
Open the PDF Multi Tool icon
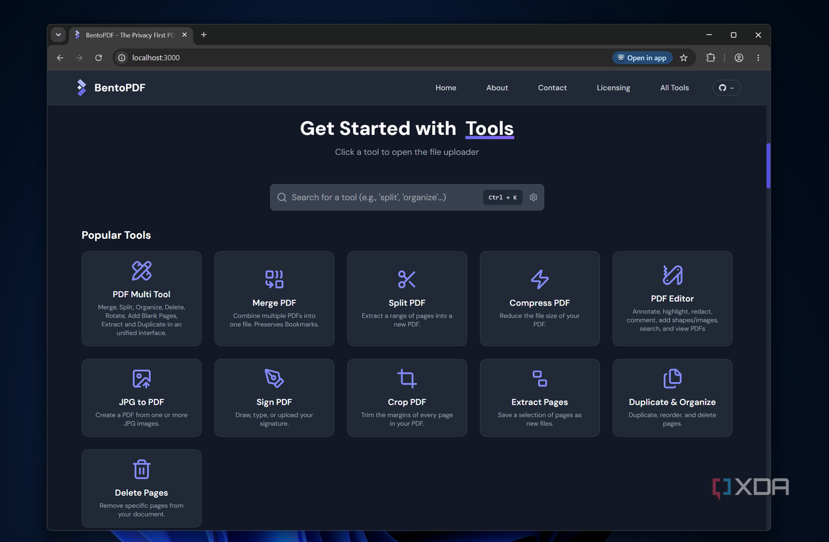(141, 271)
